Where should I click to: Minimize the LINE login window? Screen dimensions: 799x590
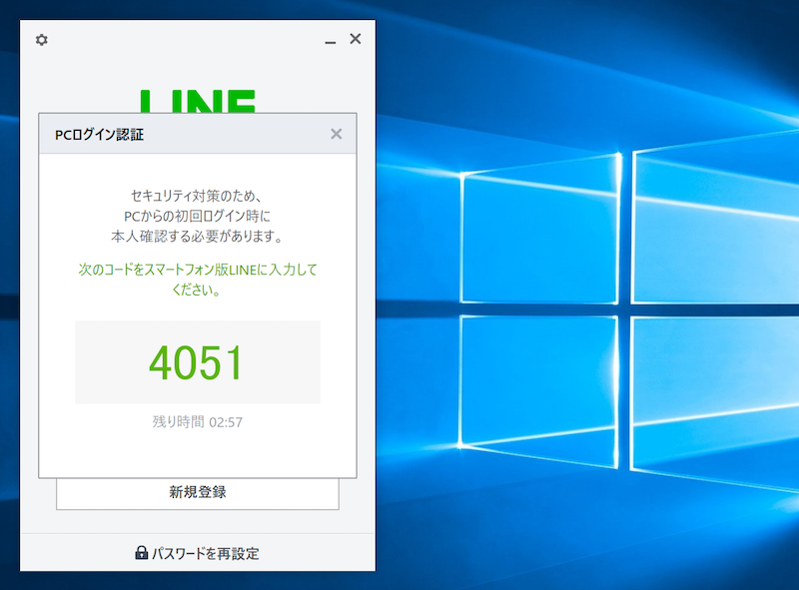[331, 41]
